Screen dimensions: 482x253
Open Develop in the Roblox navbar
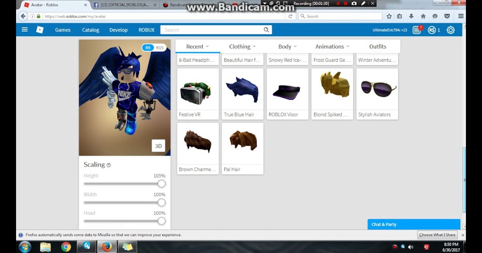click(x=118, y=30)
